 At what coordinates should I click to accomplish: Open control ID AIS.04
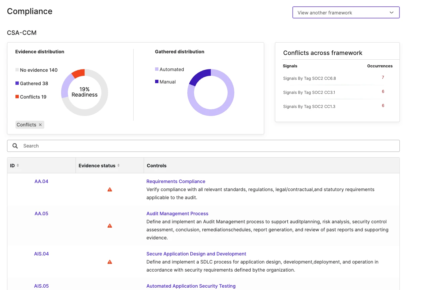point(41,254)
